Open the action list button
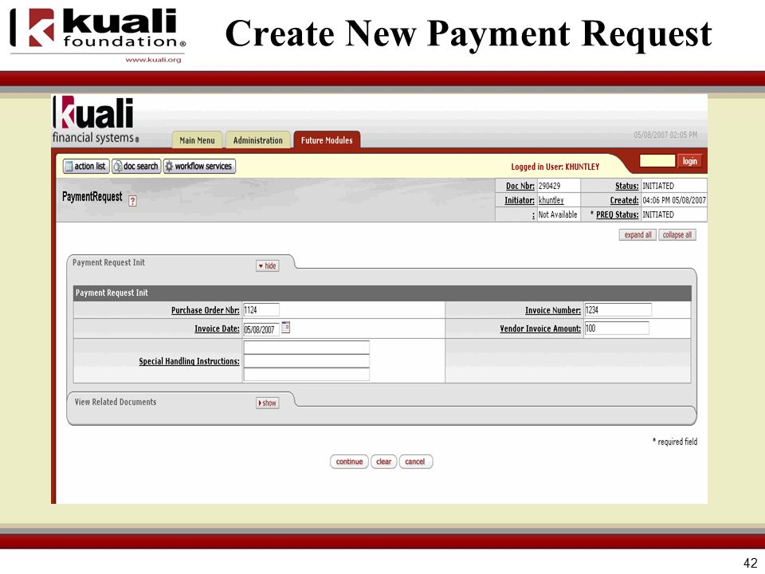Image resolution: width=765 pixels, height=574 pixels. point(86,167)
